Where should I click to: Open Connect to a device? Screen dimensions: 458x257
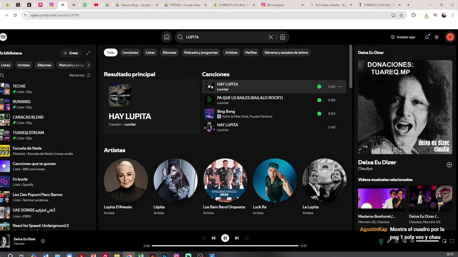(x=404, y=241)
